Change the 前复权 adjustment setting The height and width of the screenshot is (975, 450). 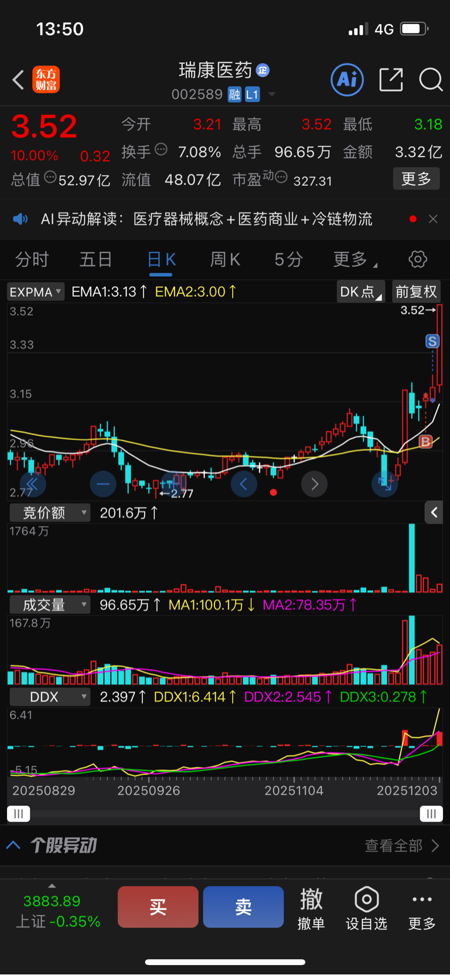[416, 292]
